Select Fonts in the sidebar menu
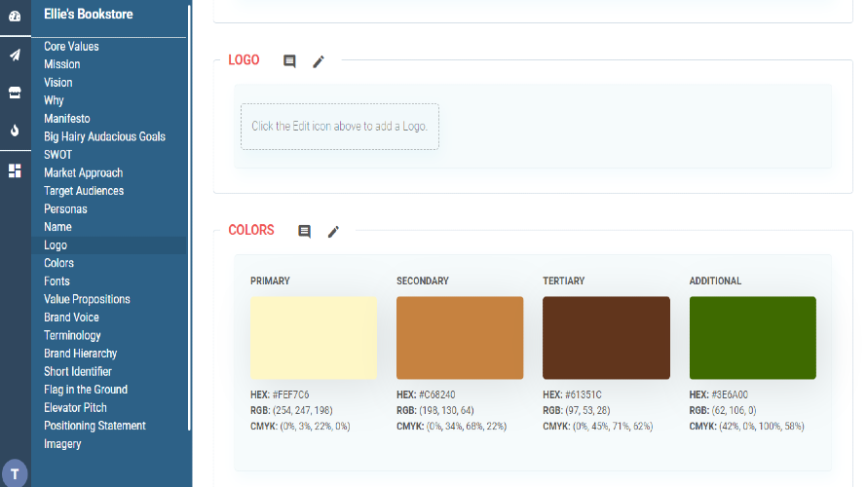 tap(57, 281)
